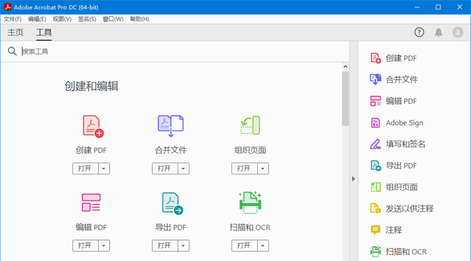The width and height of the screenshot is (471, 261).
Task: Click 打开 button under 编辑 PDF
Action: pos(85,246)
